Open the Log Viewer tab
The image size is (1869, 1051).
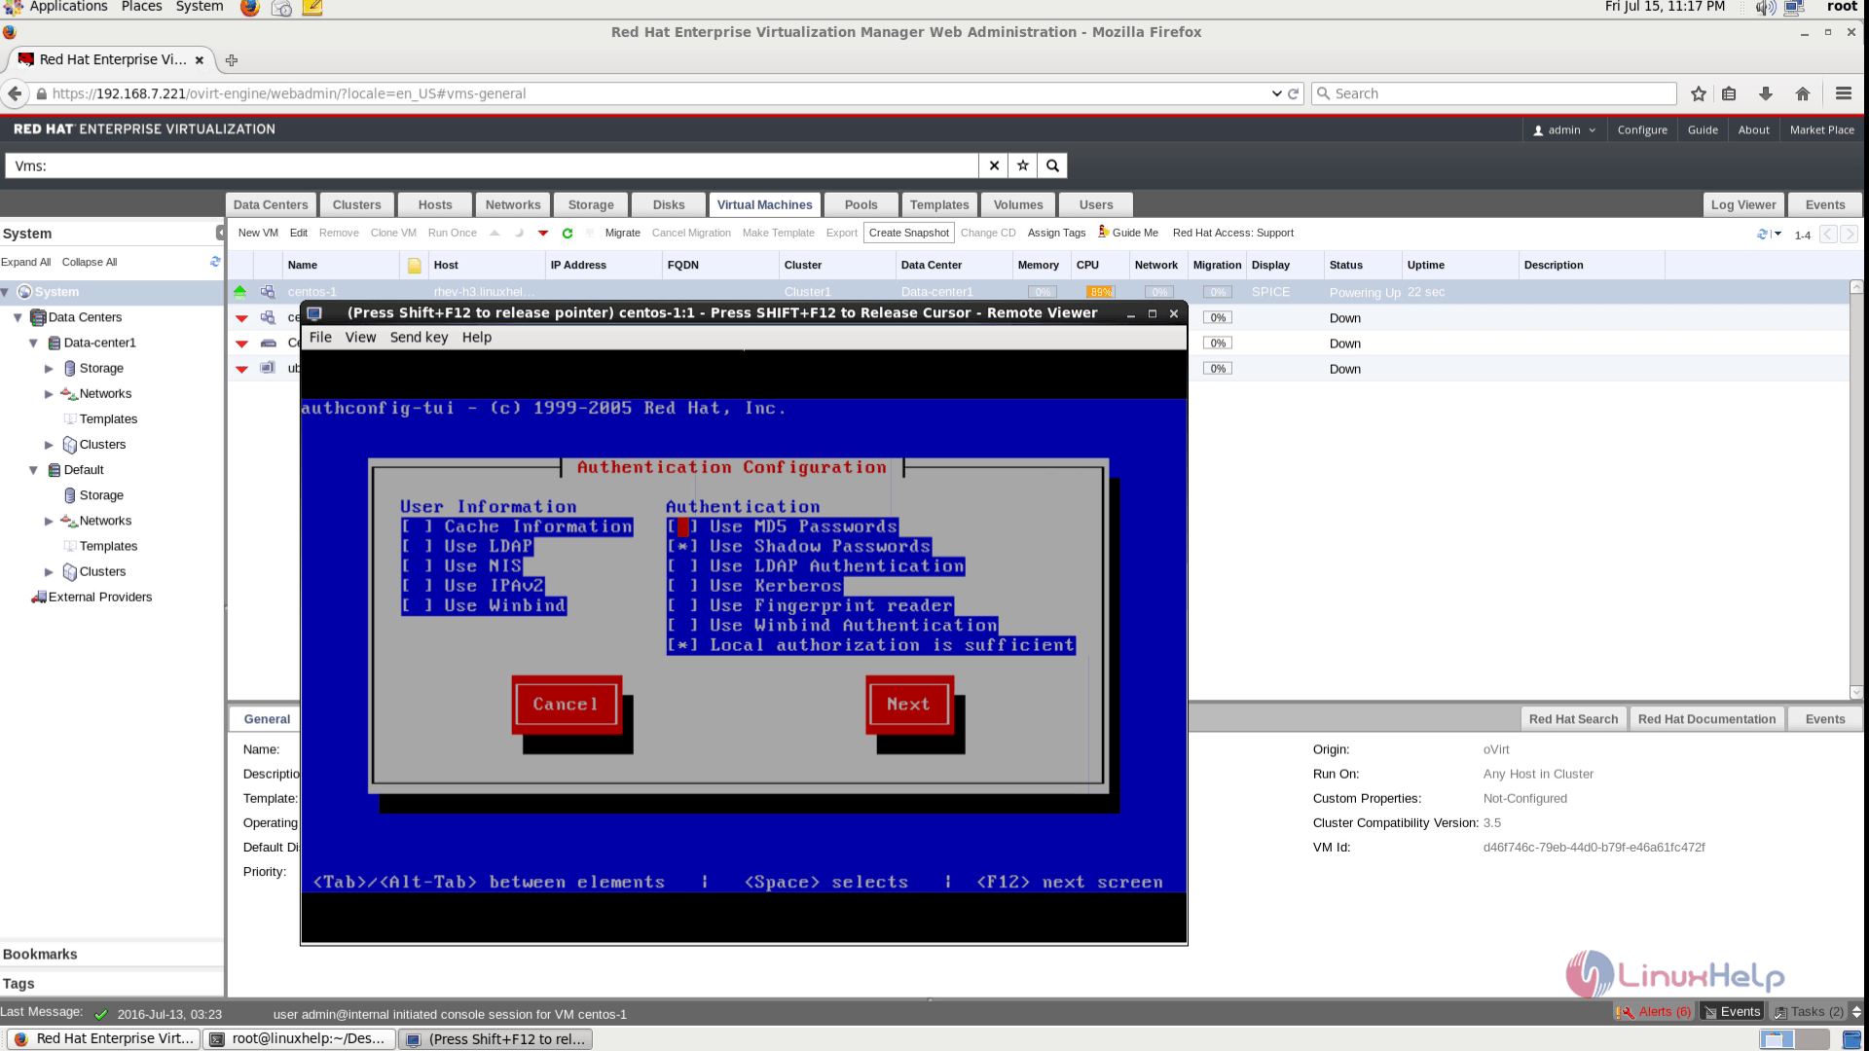pos(1743,204)
